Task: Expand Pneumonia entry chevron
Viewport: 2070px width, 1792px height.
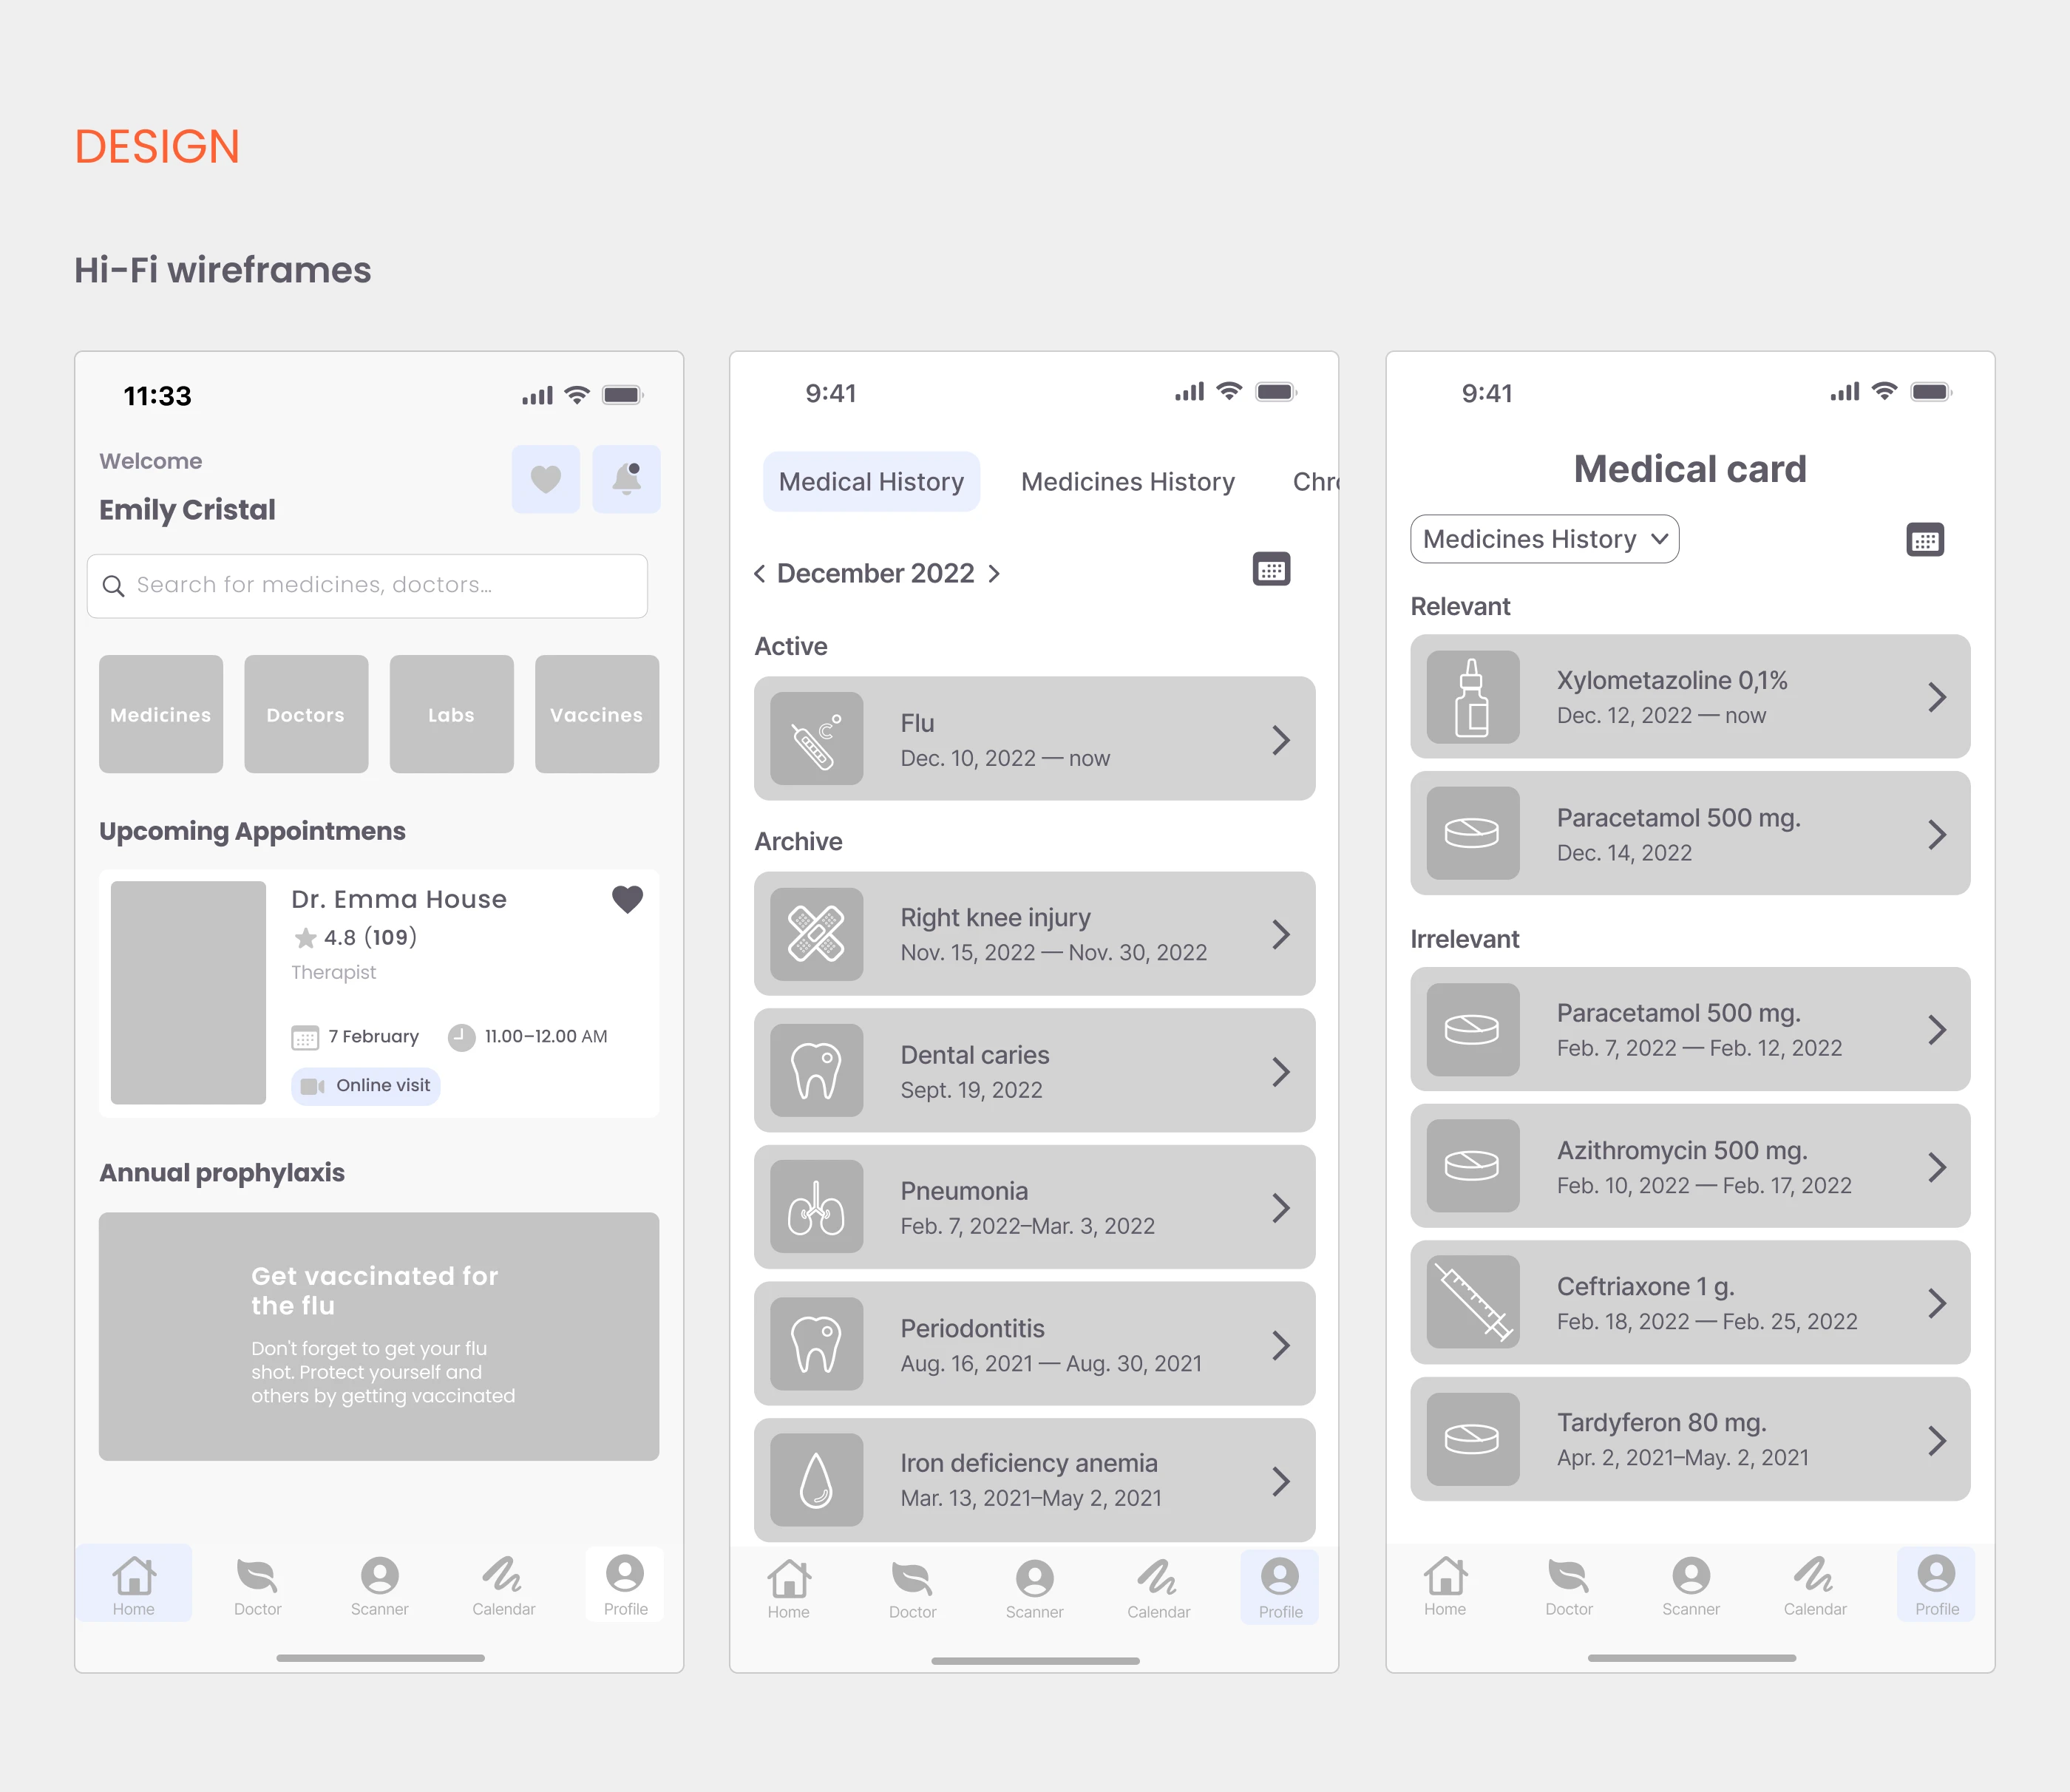Action: click(x=1281, y=1208)
